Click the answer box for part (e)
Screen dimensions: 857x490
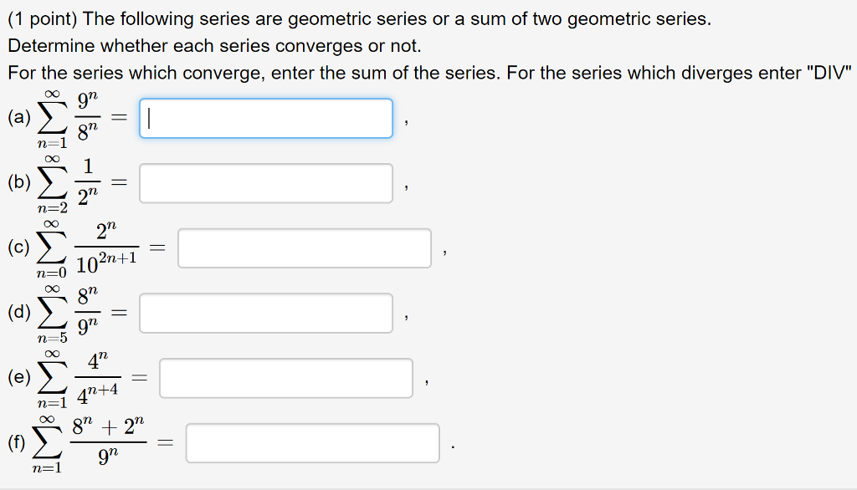(x=285, y=378)
